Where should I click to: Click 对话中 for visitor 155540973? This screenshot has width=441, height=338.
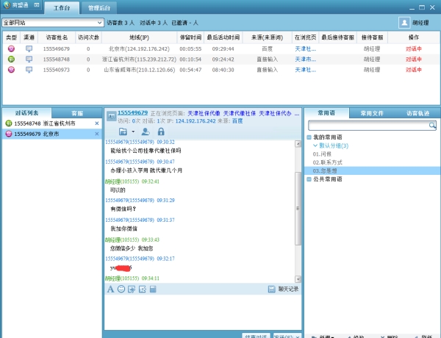[413, 70]
